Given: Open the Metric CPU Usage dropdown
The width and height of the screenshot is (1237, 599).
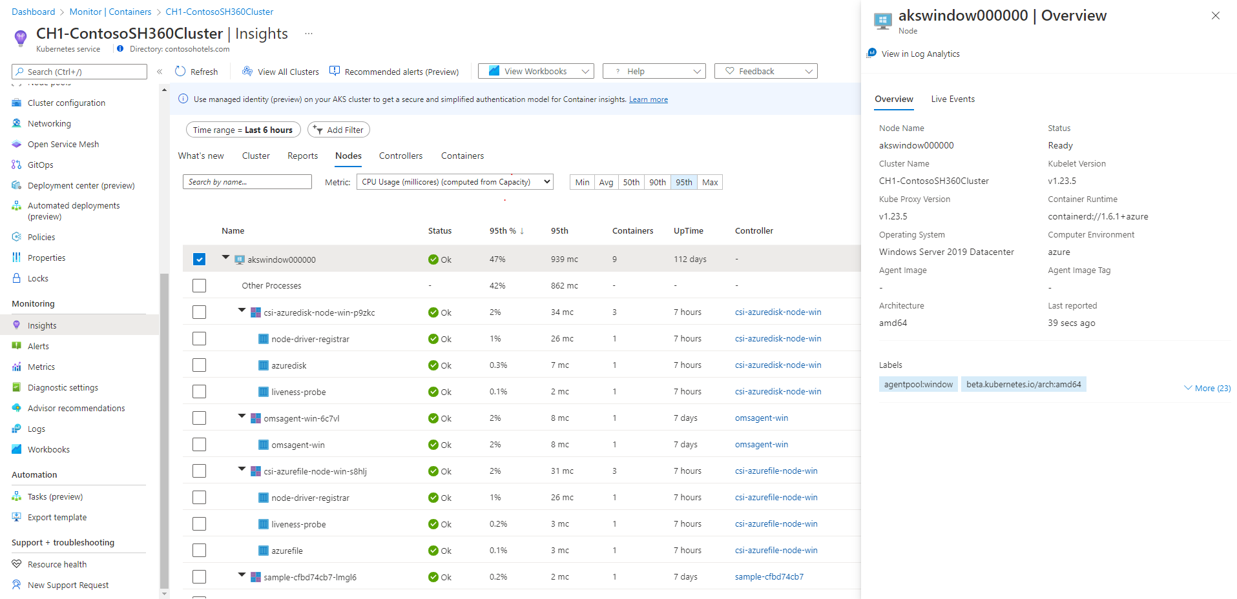Looking at the screenshot, I should pyautogui.click(x=455, y=182).
